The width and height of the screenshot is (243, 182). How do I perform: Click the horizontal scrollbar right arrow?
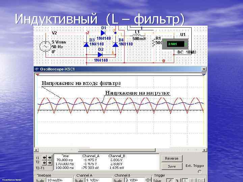click(x=205, y=150)
